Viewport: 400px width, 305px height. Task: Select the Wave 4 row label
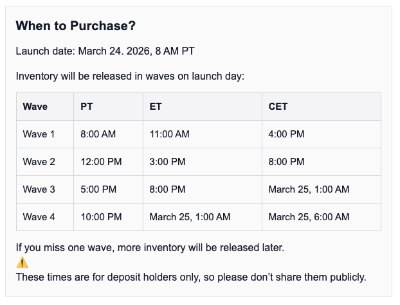point(39,217)
